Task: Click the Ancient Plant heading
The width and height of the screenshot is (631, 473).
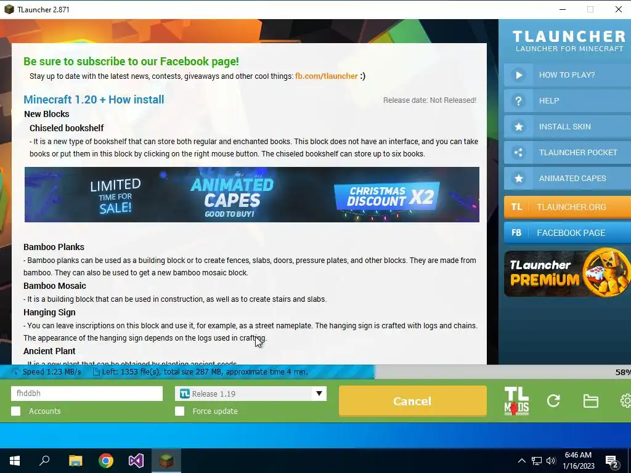Action: 49,351
